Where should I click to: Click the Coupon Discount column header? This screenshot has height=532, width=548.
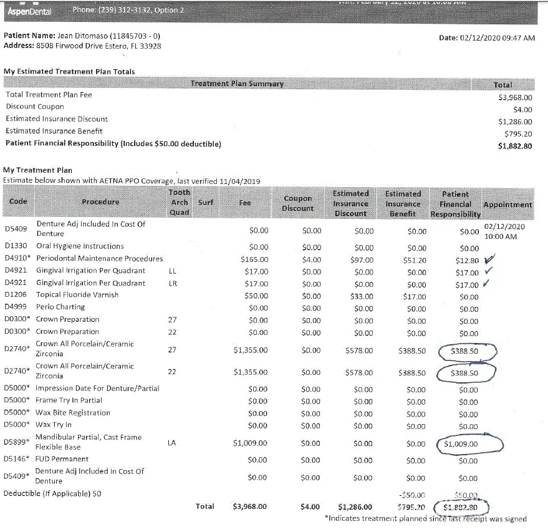[297, 203]
